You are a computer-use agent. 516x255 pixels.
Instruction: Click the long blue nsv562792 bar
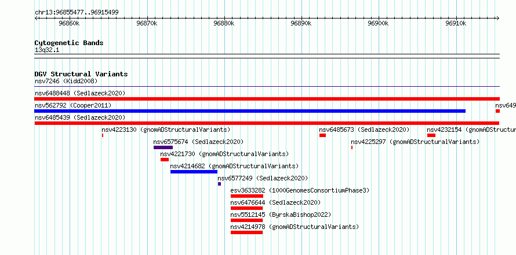(x=250, y=111)
